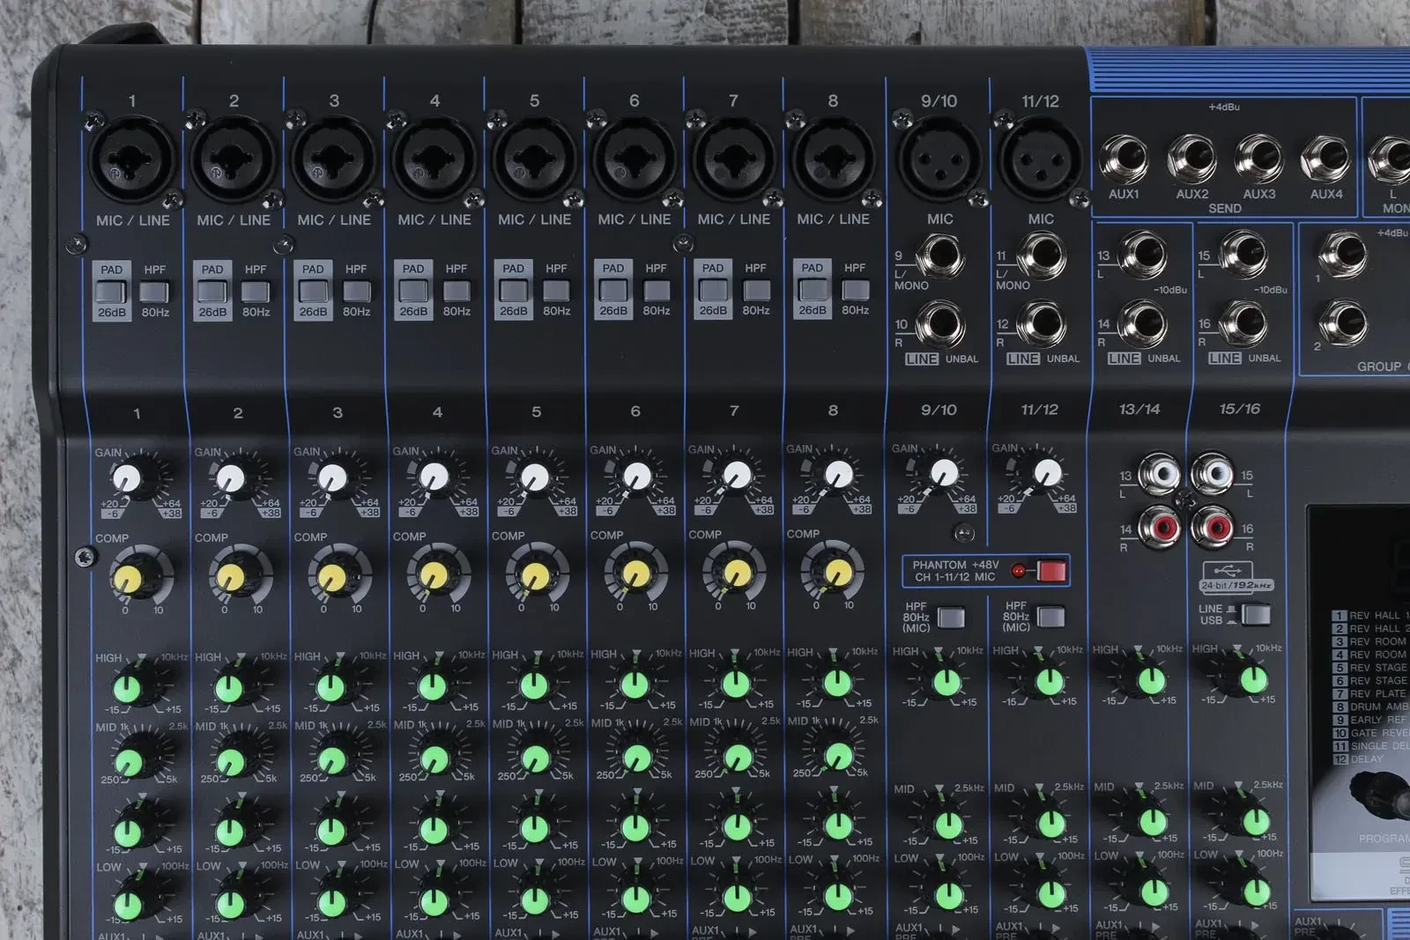
Task: Switch the LINE/USB selector for channel 15/16
Action: pos(1255,614)
